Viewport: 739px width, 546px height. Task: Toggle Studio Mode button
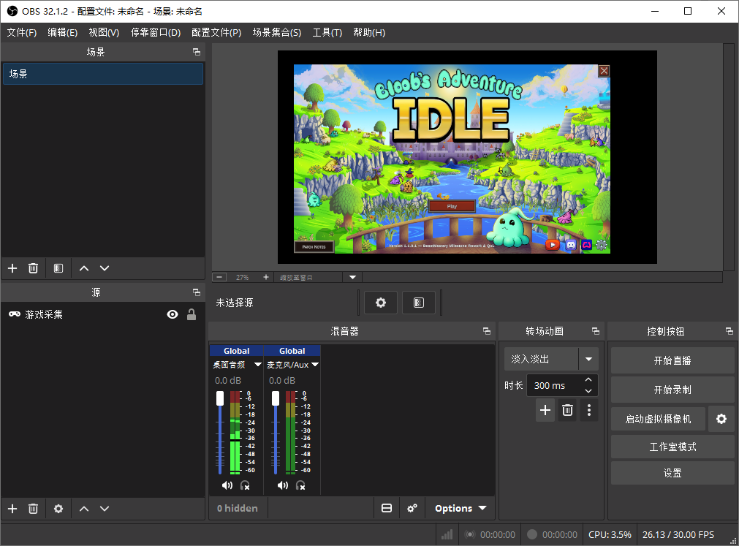[x=672, y=447]
